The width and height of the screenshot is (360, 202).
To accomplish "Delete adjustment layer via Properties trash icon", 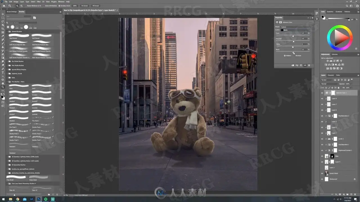I will 309,65.
